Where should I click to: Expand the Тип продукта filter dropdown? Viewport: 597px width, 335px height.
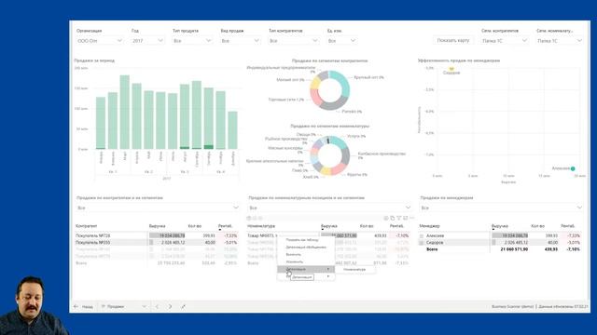pyautogui.click(x=192, y=41)
